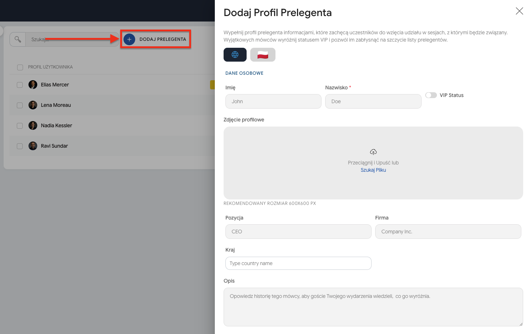Viewport: 529px width, 334px height.
Task: Click the plus icon beside Dodaj Prelegenta
Action: (129, 39)
